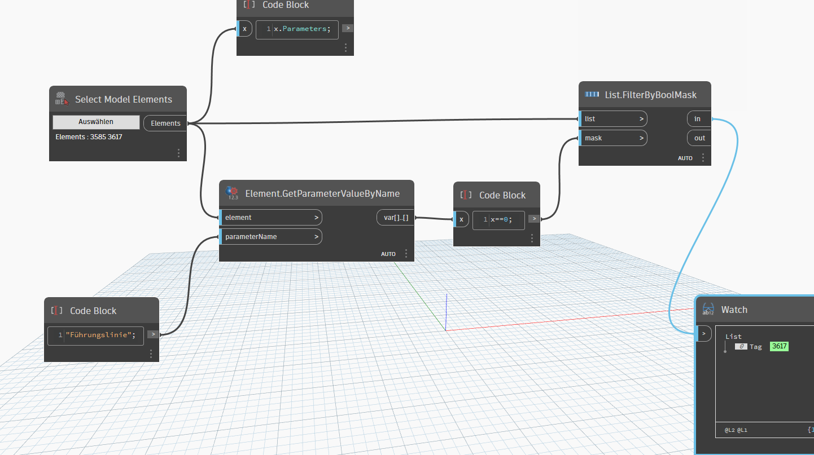Screen dimensions: 814x455
Task: Click the var[]..[] output port
Action: pos(395,218)
